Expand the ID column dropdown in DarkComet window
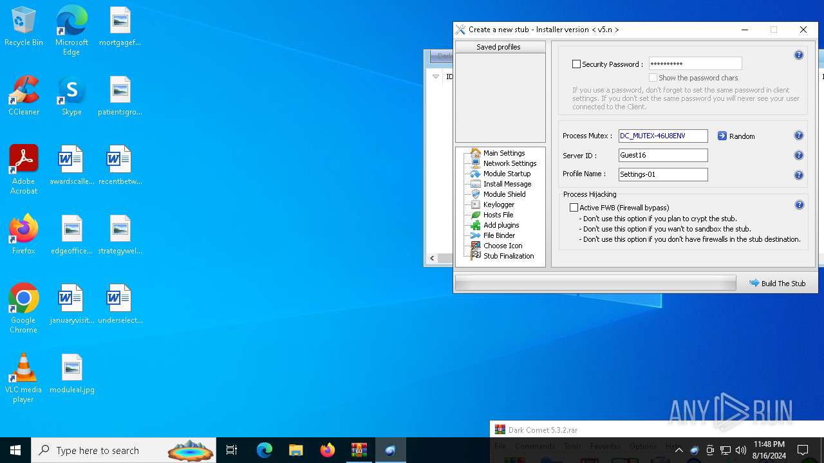The height and width of the screenshot is (463, 824). [x=436, y=77]
